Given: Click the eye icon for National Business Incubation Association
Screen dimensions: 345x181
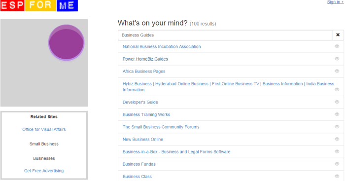Looking at the screenshot, I should pos(337,46).
